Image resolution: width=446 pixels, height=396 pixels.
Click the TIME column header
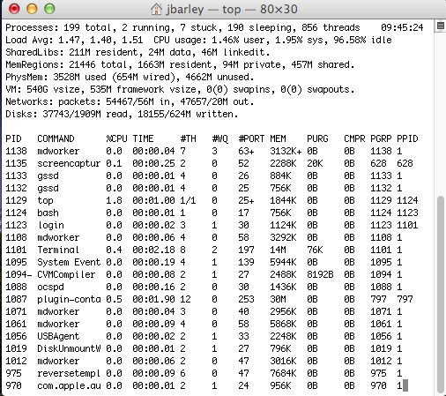coord(143,138)
